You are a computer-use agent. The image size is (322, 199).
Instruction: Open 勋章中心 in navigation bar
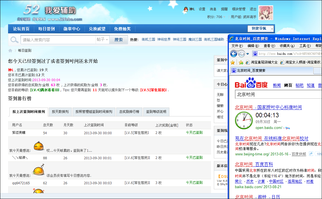[72, 29]
